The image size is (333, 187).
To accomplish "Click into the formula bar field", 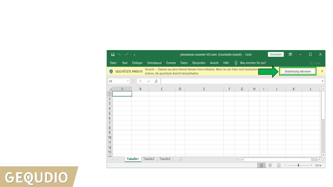I will 241,81.
